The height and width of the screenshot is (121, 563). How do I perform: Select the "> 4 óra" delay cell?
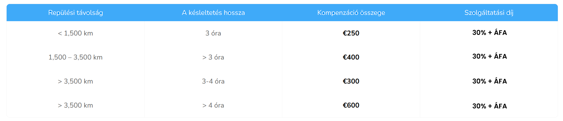click(x=213, y=105)
